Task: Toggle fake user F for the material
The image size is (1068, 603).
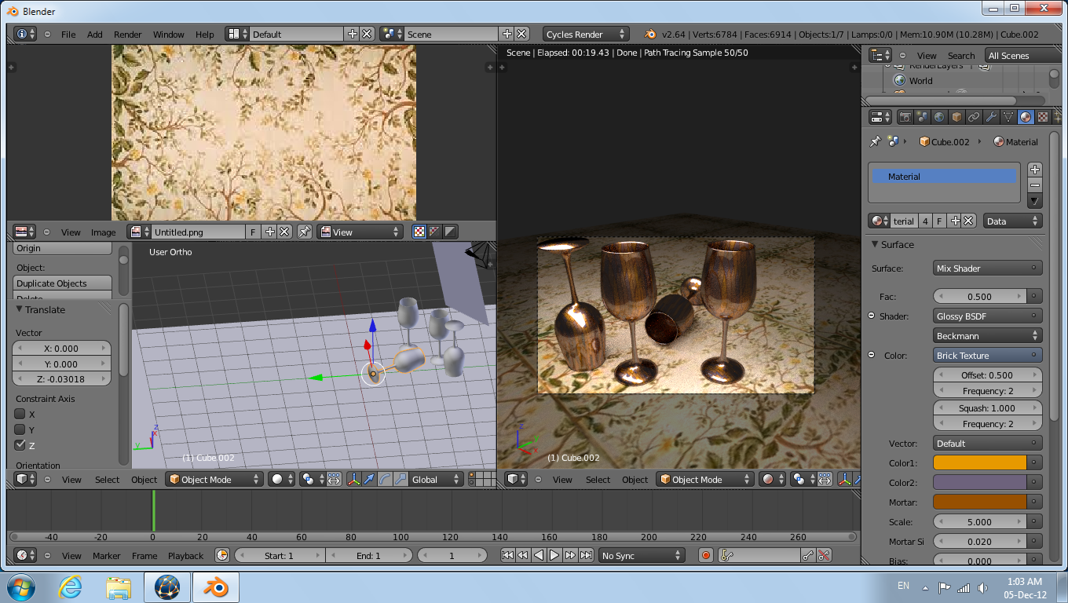Action: [x=939, y=221]
